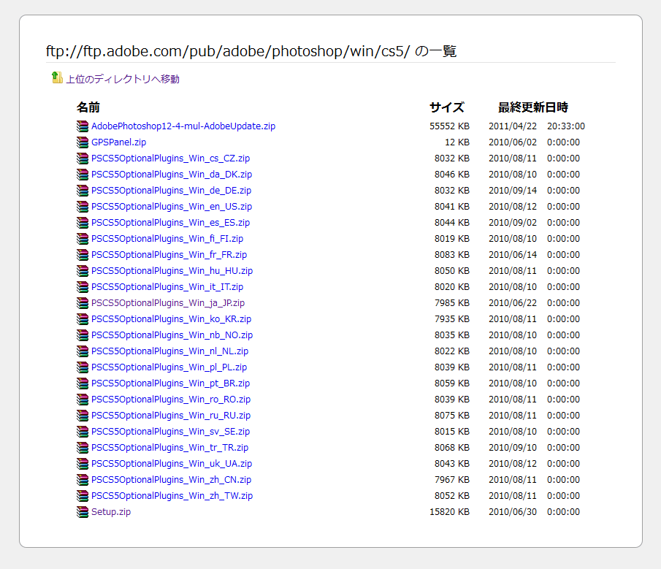Viewport: 661px width, 569px height.
Task: Open PSCS5OptionalPlugins_Win_pt_BR.zip link
Action: tap(171, 382)
